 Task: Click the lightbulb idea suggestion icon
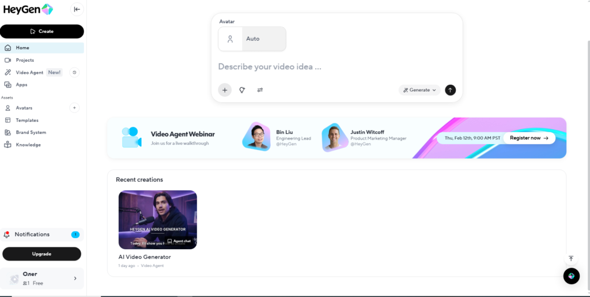coord(243,90)
